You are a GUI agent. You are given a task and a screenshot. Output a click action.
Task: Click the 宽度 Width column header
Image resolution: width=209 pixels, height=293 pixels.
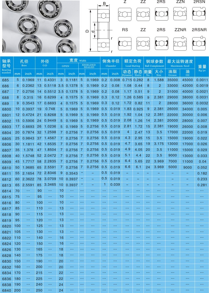point(78,60)
